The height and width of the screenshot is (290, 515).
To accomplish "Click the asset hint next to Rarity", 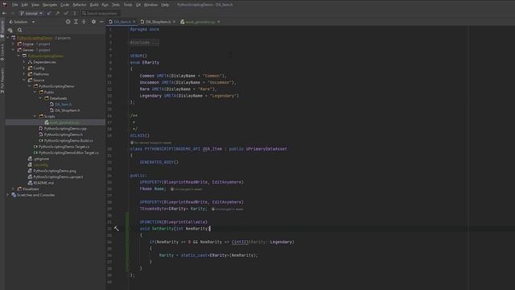I will tap(227, 209).
